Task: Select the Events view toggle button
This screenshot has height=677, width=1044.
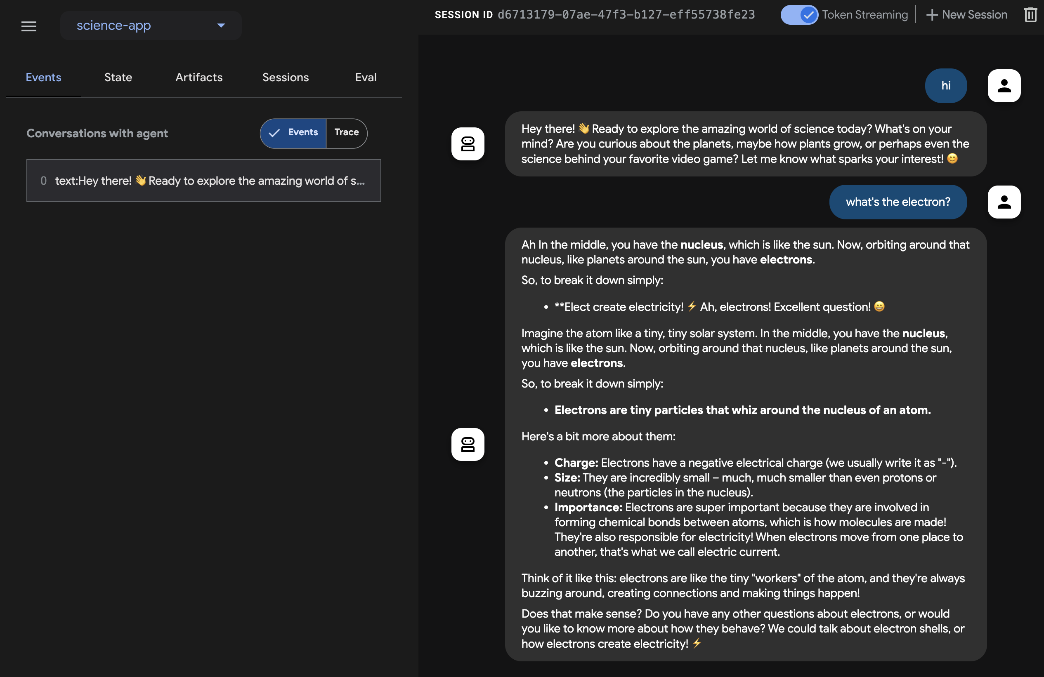Action: (293, 133)
